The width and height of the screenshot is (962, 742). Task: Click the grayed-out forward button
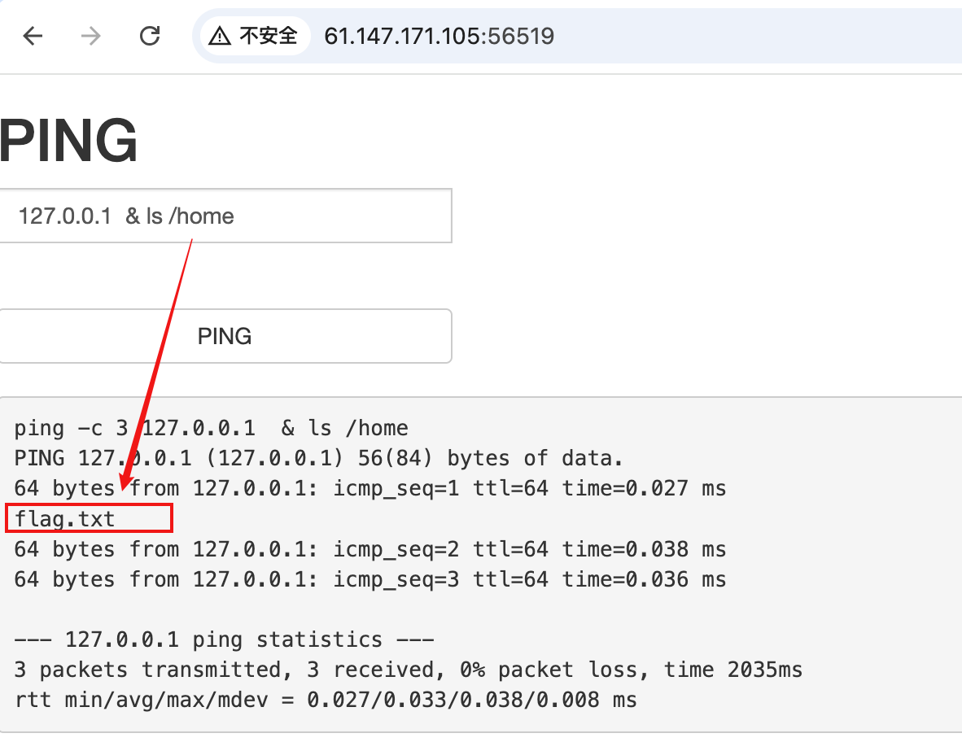click(x=90, y=36)
